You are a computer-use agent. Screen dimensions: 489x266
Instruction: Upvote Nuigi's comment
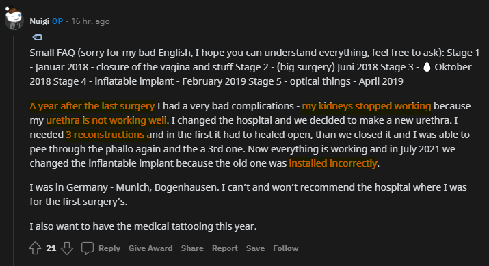point(36,248)
